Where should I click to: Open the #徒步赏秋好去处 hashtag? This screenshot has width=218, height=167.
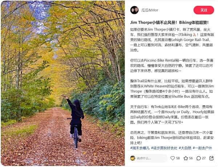tap(164, 148)
